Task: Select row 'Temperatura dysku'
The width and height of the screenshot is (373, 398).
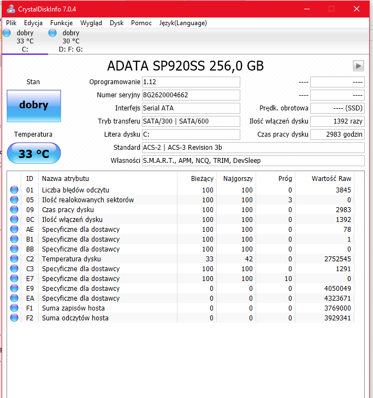Action: tap(181, 259)
